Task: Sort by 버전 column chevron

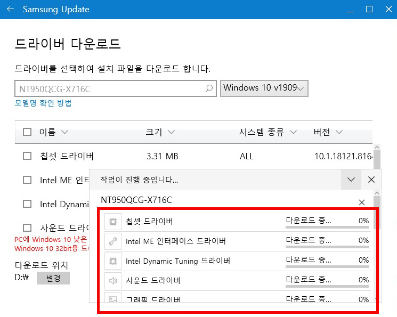Action: [339, 132]
